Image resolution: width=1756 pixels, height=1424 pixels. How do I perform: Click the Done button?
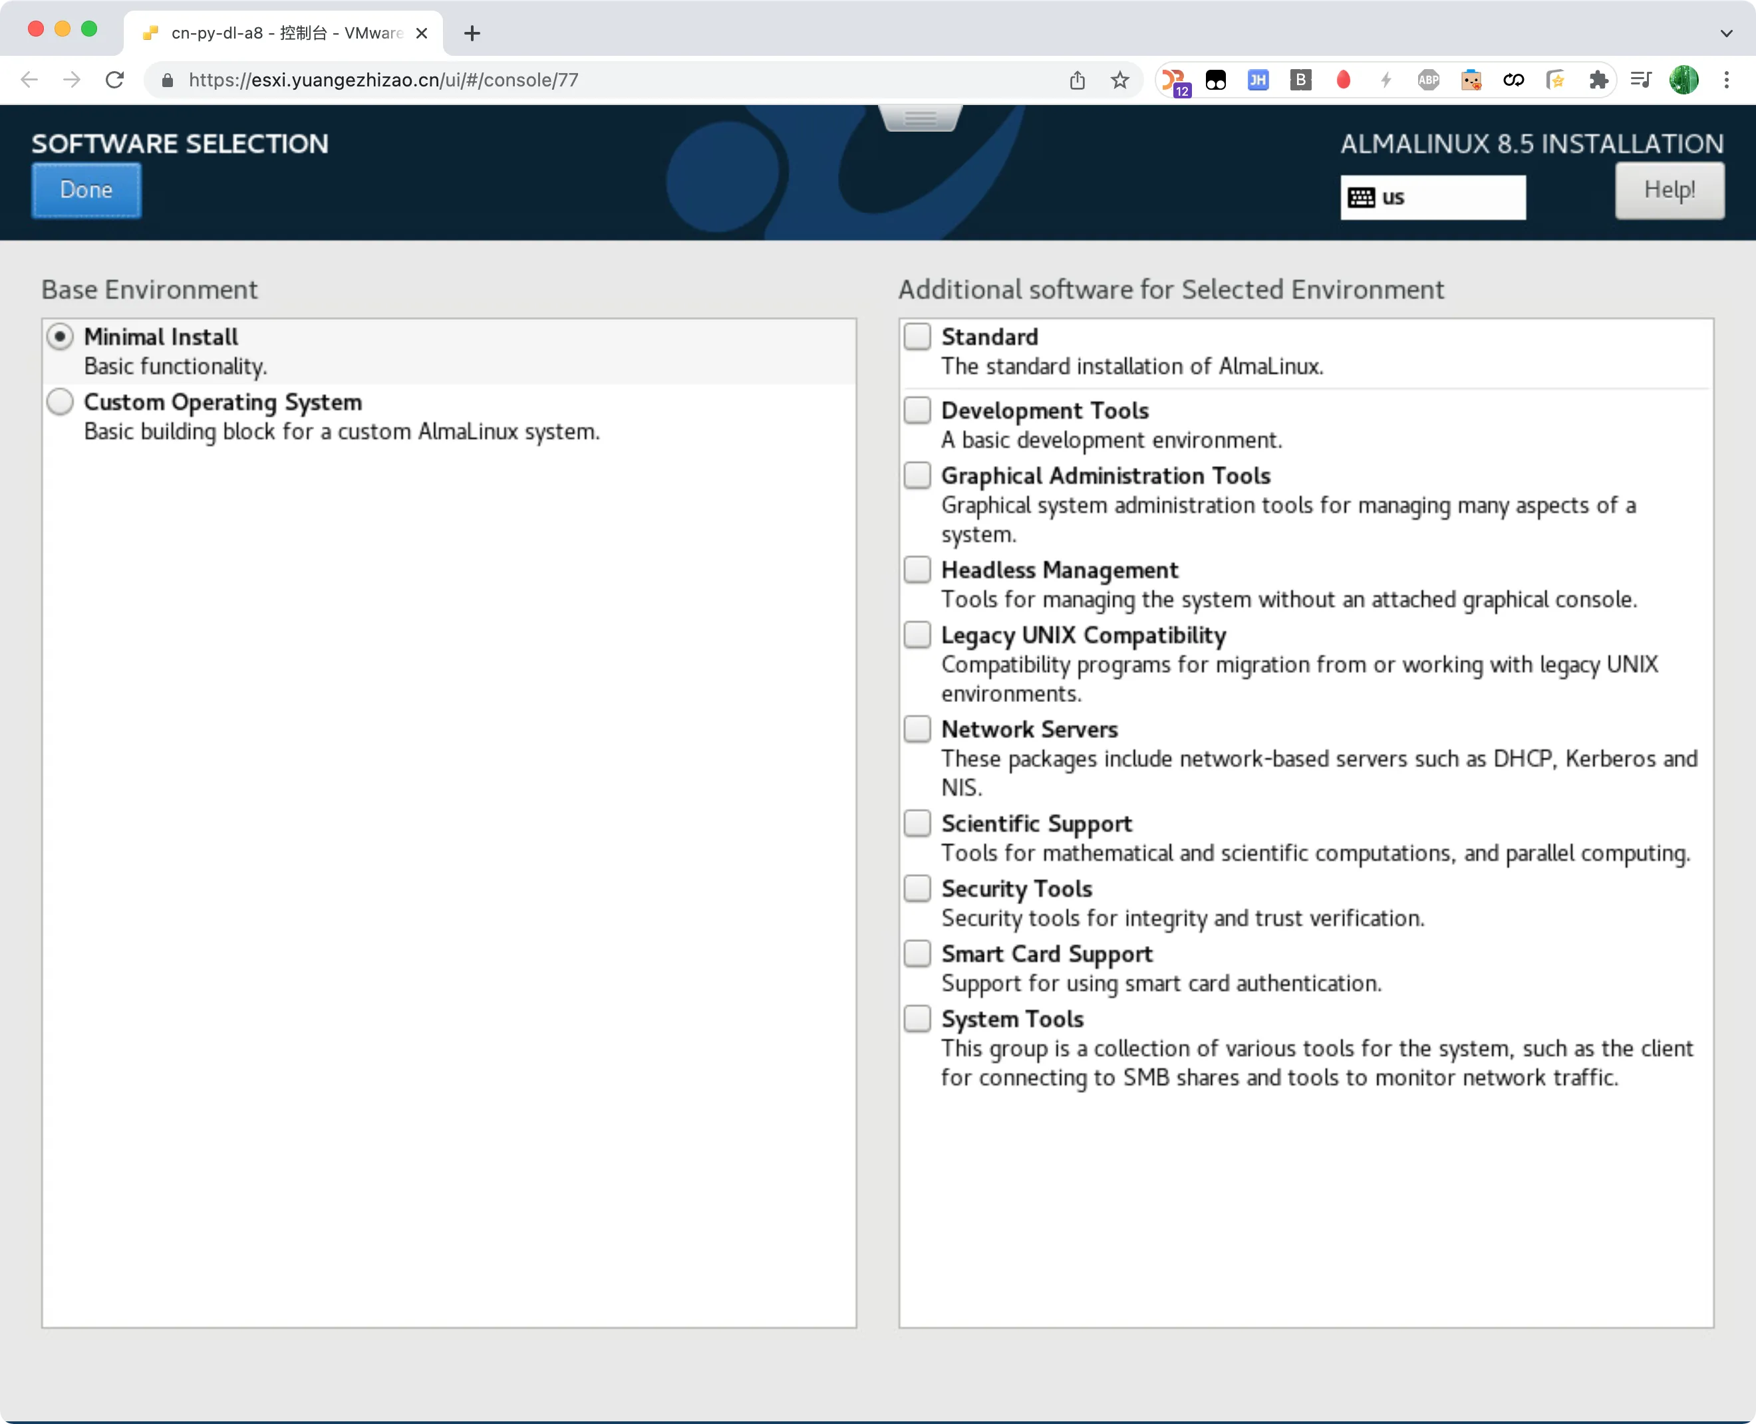click(86, 190)
